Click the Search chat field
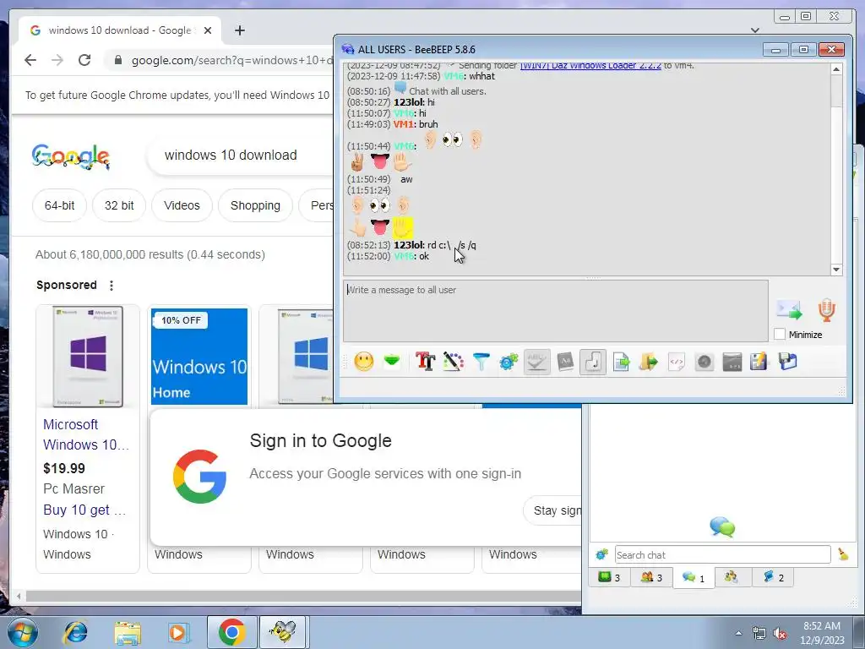This screenshot has width=865, height=649. 723,554
